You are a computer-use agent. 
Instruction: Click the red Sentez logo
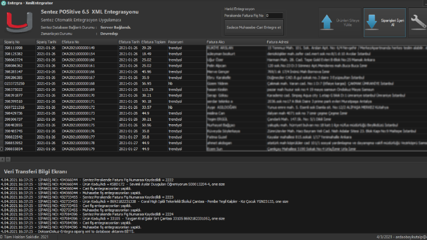pos(19,23)
